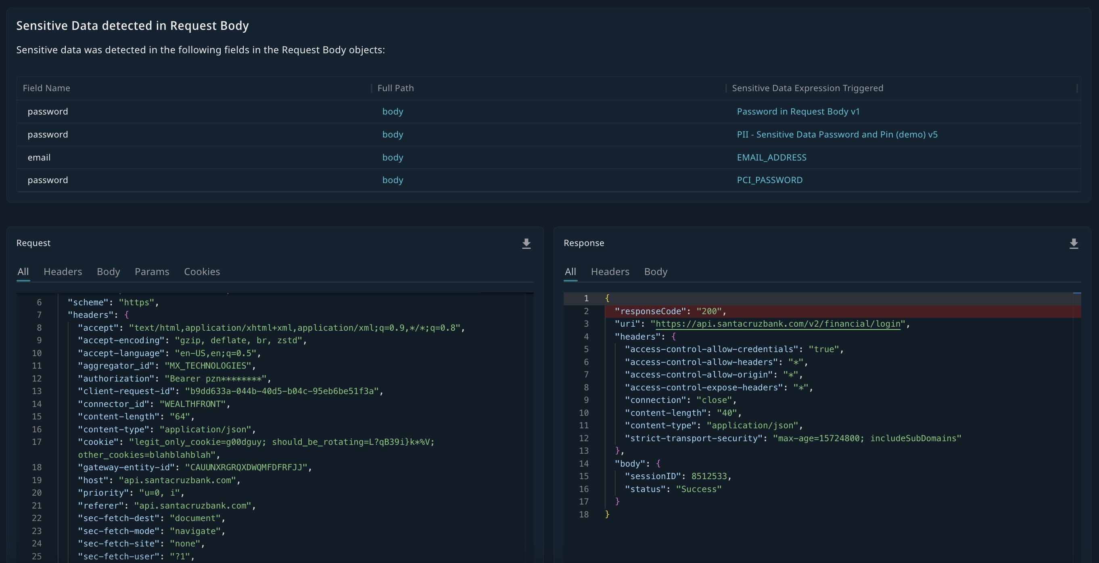Viewport: 1099px width, 563px height.
Task: Click the Response "body" opening brace line
Action: click(x=637, y=464)
